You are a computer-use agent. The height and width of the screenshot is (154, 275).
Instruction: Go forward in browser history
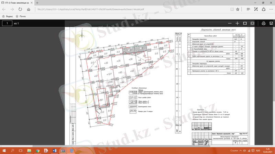click(x=12, y=9)
